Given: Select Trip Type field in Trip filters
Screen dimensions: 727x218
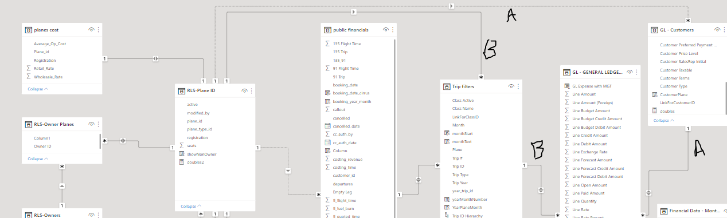Looking at the screenshot, I should pos(460,175).
